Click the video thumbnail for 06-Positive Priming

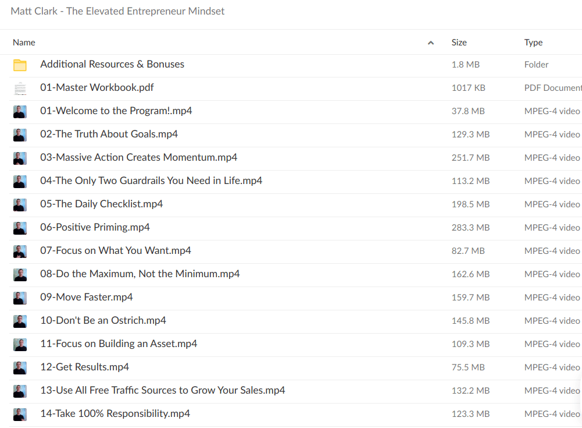tap(20, 228)
